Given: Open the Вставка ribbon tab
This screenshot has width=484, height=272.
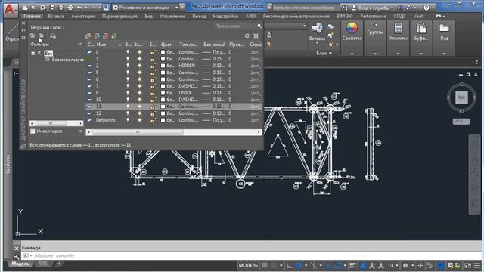Looking at the screenshot, I should point(56,16).
